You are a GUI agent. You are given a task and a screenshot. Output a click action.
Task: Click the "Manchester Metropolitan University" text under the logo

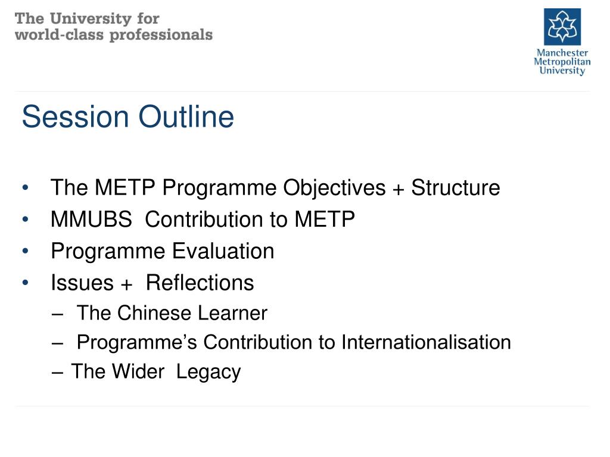pos(562,62)
